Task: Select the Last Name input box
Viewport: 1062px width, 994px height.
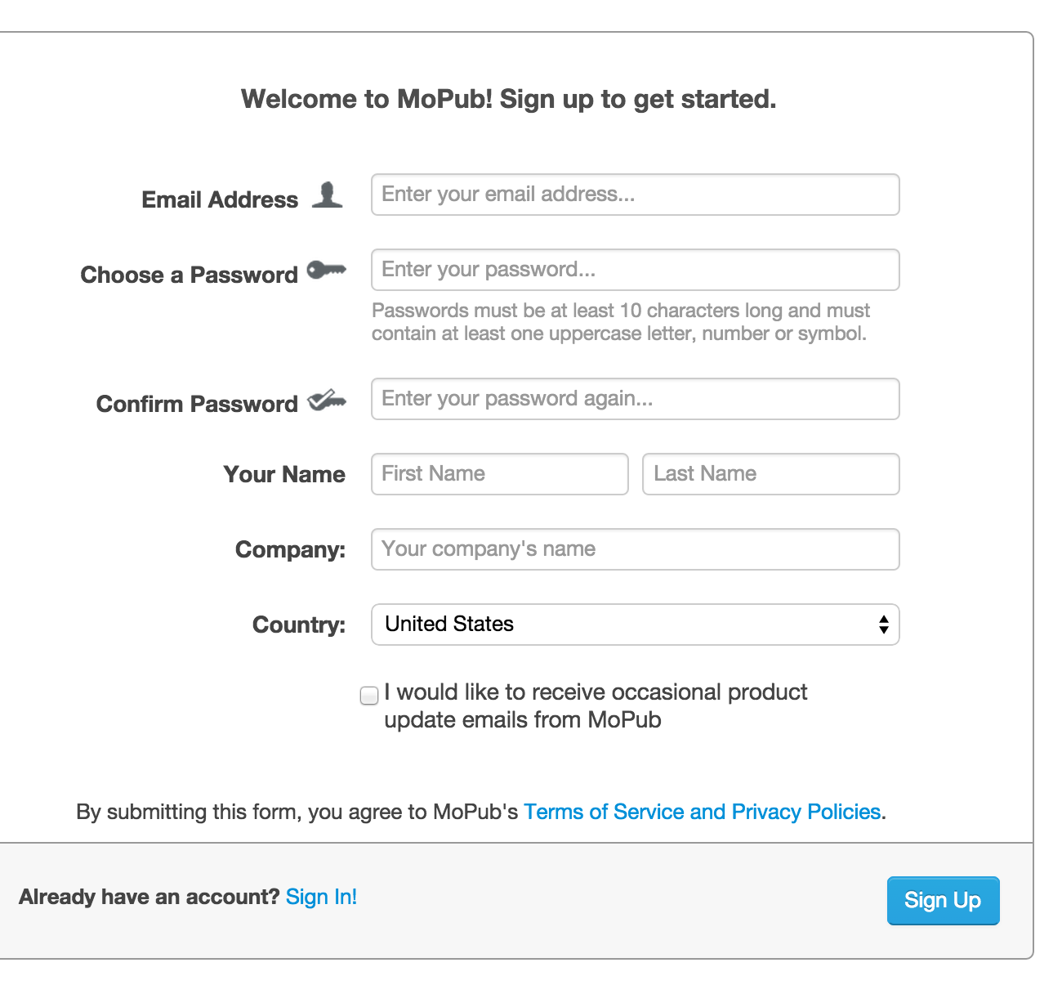Action: 771,474
